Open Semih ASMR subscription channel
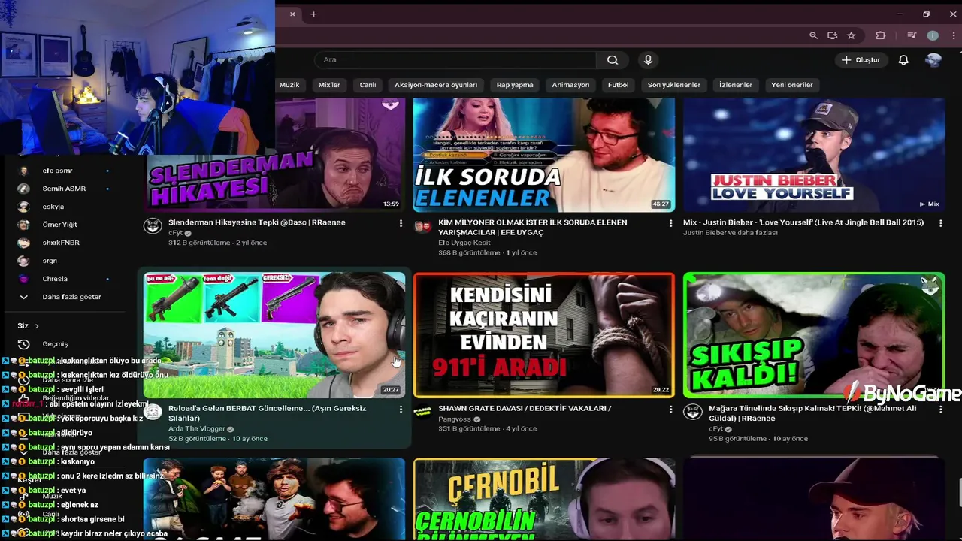The height and width of the screenshot is (541, 962). (64, 189)
